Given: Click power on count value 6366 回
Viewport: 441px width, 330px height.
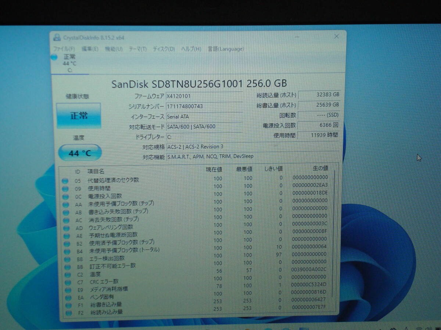Looking at the screenshot, I should click(319, 125).
